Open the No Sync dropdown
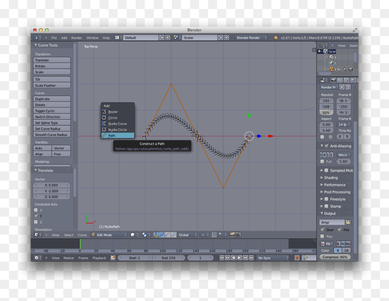This screenshot has height=301, width=389. 273,258
